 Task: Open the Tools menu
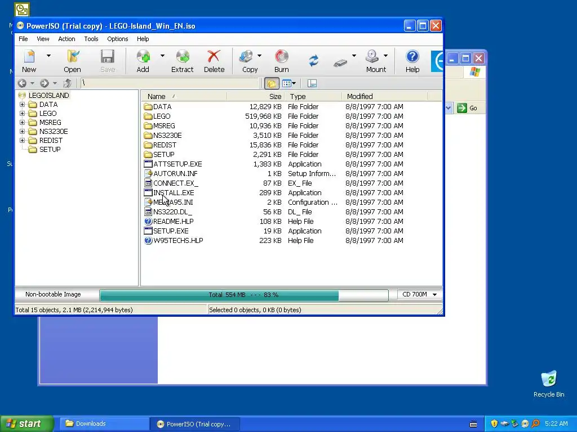pos(91,39)
